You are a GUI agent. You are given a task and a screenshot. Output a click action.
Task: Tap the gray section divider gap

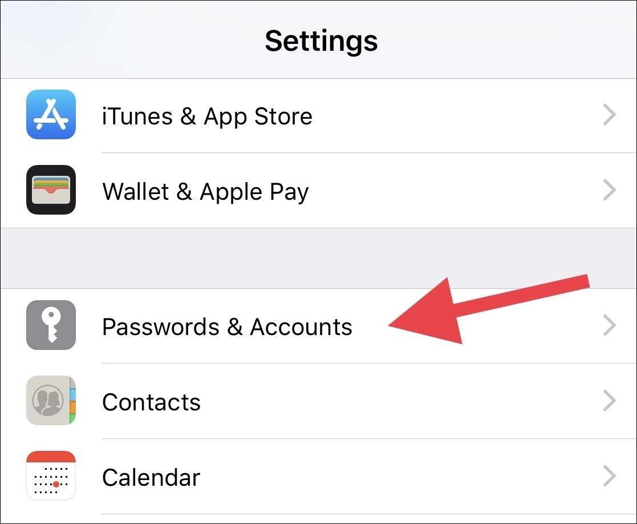(x=318, y=258)
